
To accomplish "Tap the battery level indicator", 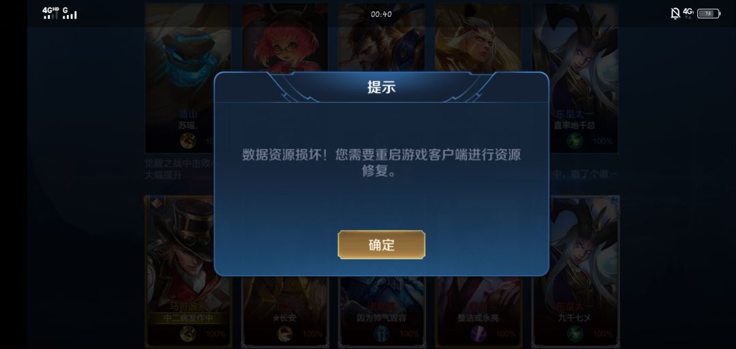I will click(709, 14).
